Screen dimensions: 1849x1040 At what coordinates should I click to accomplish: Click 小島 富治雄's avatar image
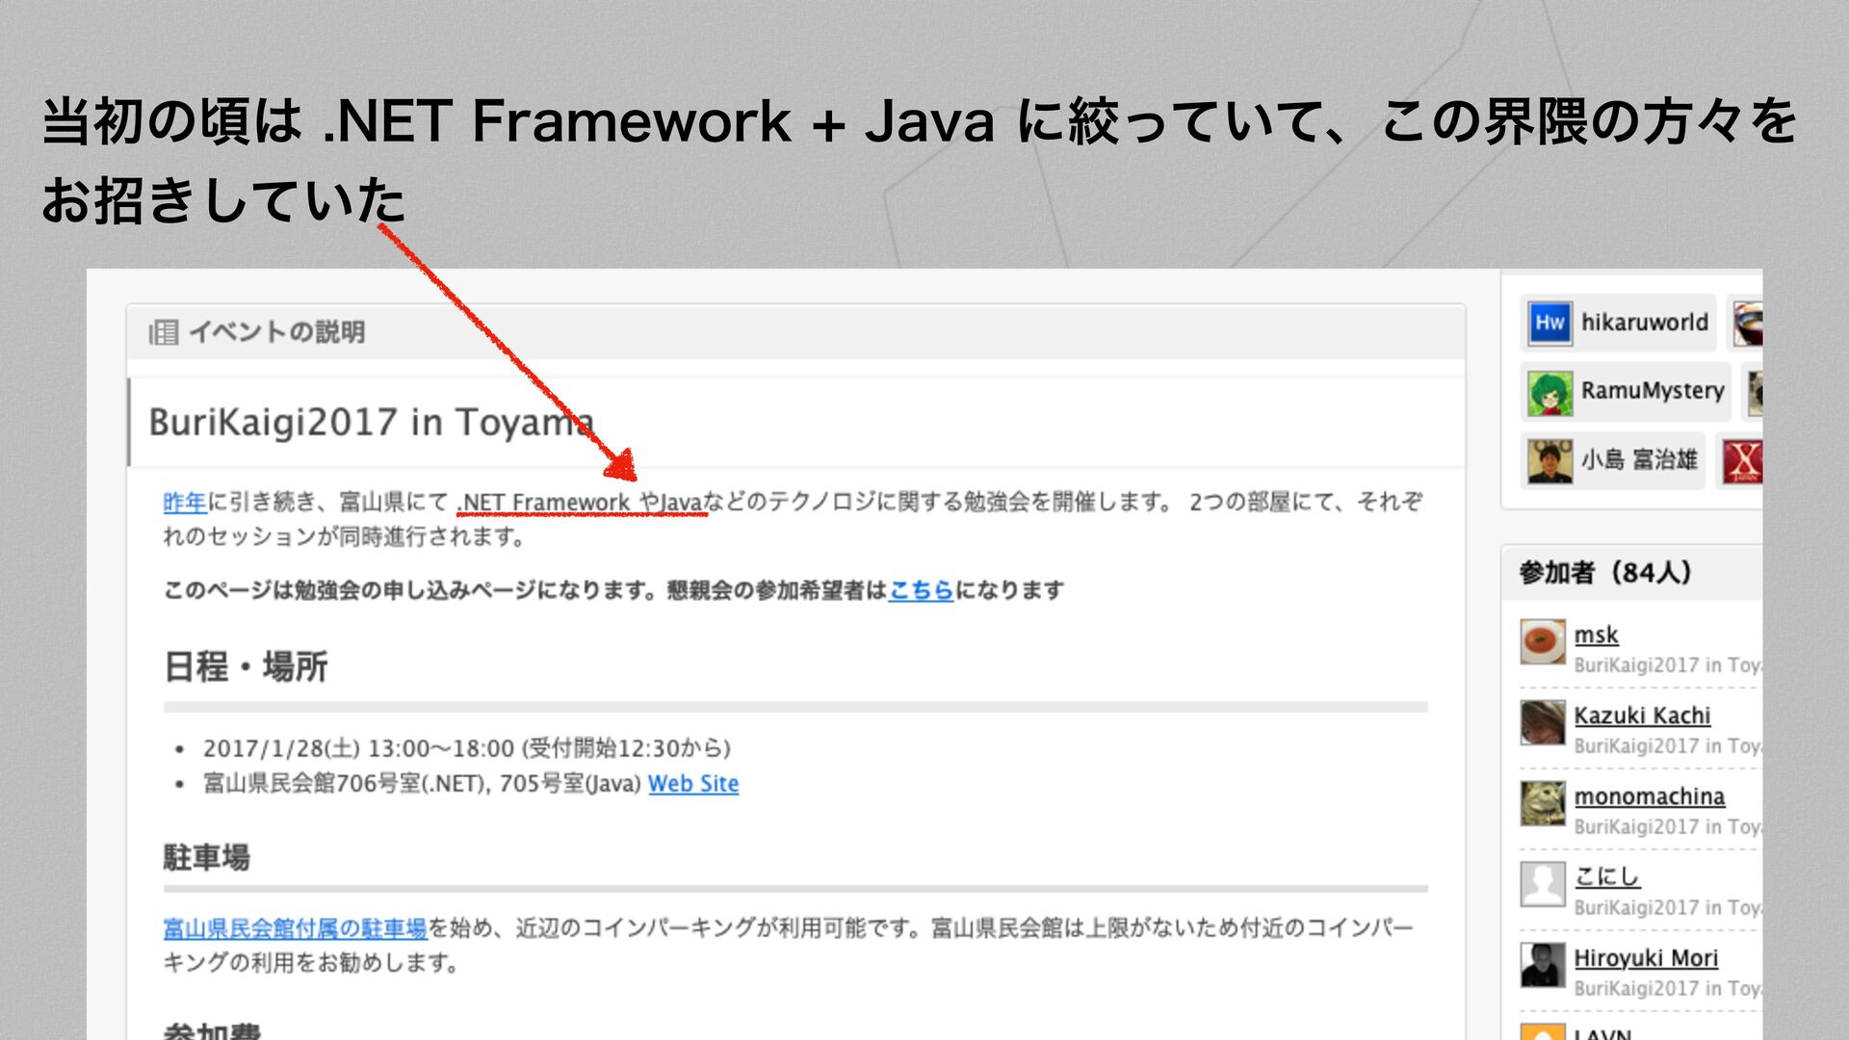[1550, 460]
